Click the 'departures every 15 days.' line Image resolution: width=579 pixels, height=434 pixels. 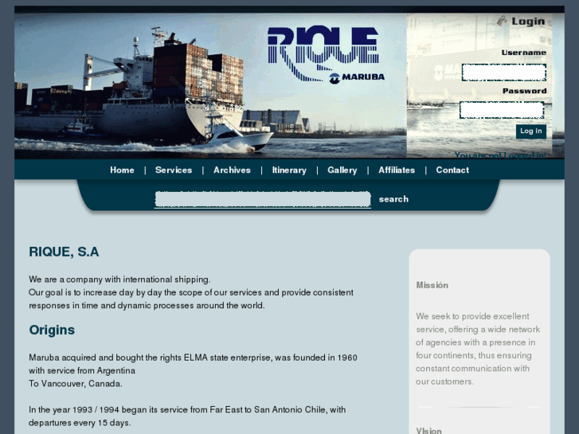[80, 423]
